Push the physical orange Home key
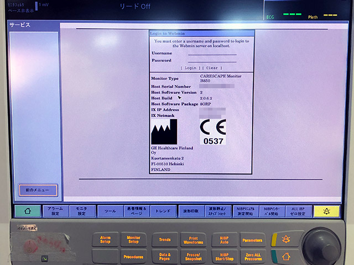The height and width of the screenshot is (265, 354). pyautogui.click(x=286, y=256)
